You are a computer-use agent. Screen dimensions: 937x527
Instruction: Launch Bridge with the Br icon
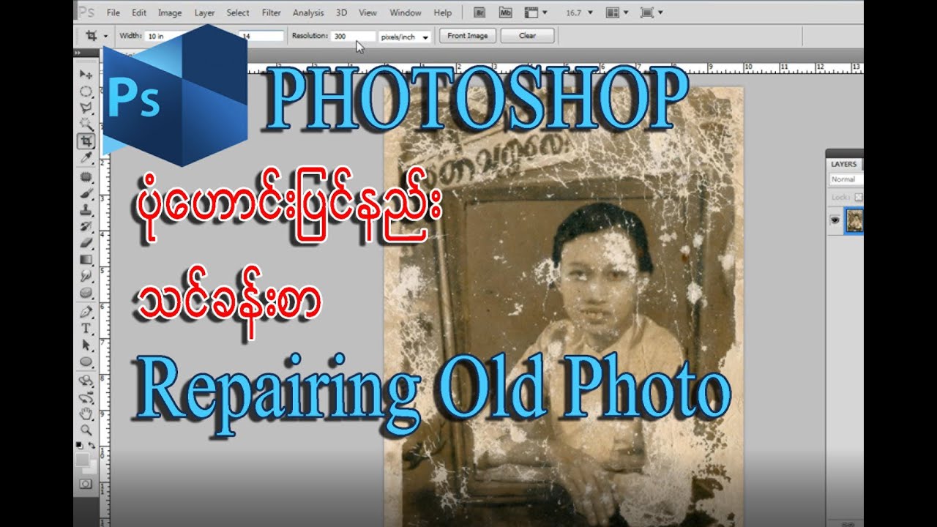pyautogui.click(x=479, y=12)
